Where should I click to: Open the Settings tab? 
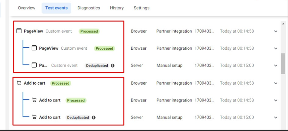click(142, 8)
